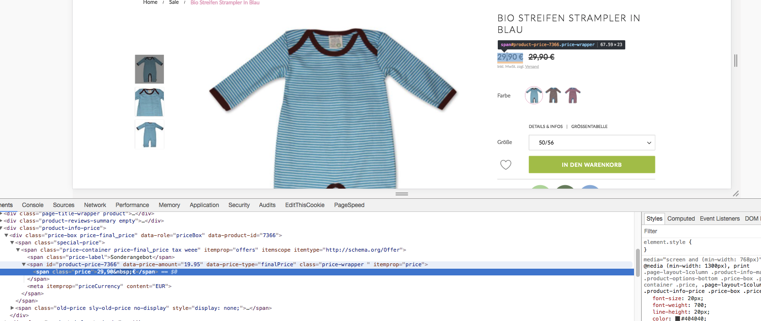
Task: Click the element.style rule
Action: tap(668, 242)
